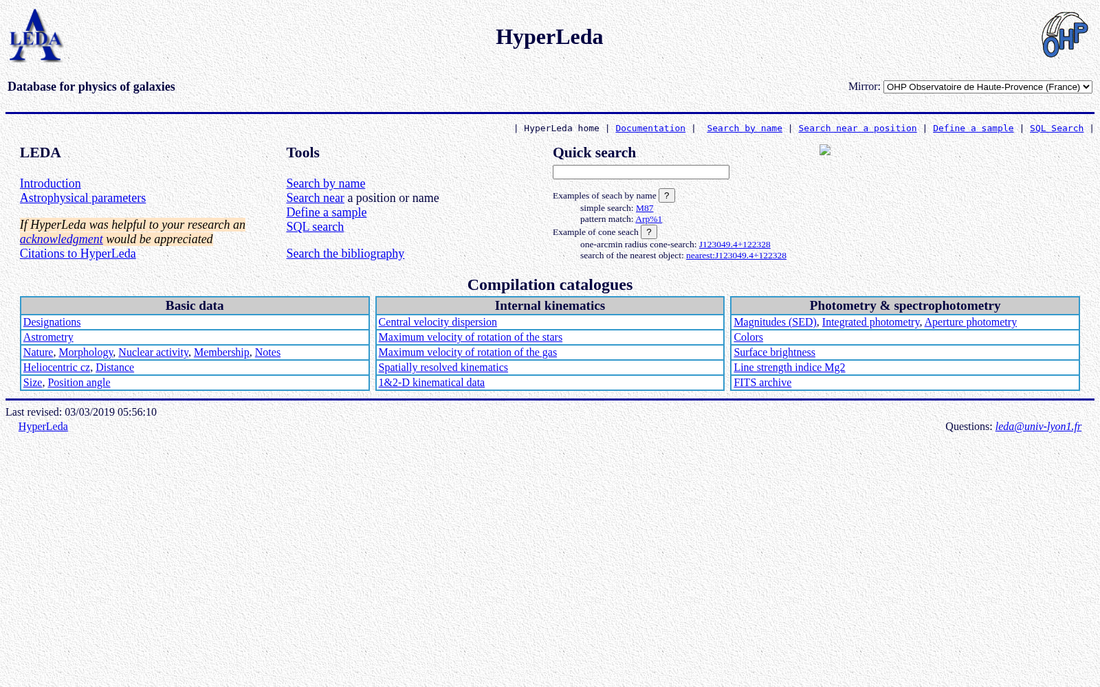
Task: Open Magnitudes (SED) link
Action: [x=775, y=322]
